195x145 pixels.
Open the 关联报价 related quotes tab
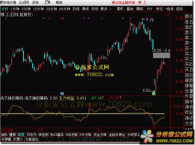pos(32,139)
